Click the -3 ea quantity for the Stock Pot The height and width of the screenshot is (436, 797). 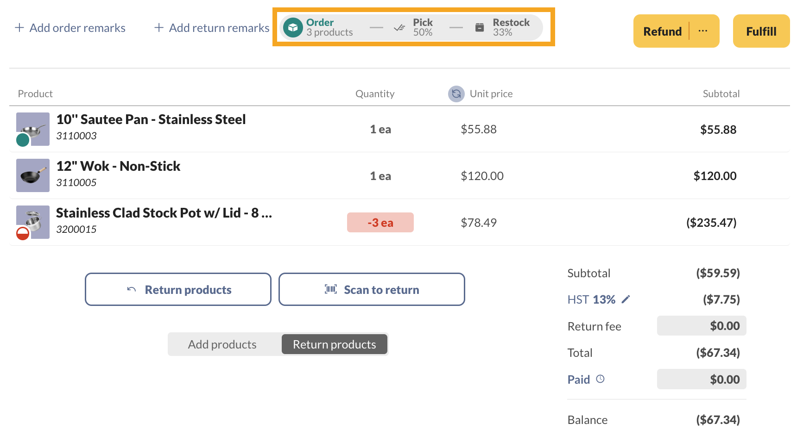click(x=380, y=222)
